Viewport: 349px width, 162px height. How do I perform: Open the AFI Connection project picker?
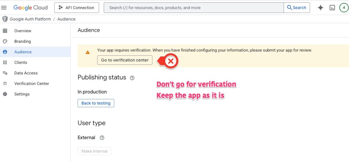click(x=76, y=8)
